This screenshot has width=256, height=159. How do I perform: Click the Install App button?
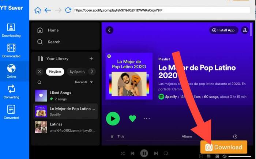coord(223,30)
